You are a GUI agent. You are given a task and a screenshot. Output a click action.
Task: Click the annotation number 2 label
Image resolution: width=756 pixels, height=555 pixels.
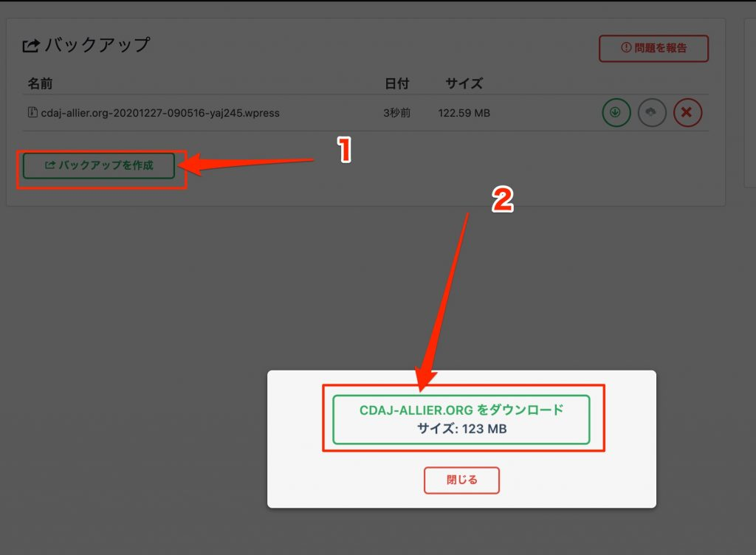[502, 199]
